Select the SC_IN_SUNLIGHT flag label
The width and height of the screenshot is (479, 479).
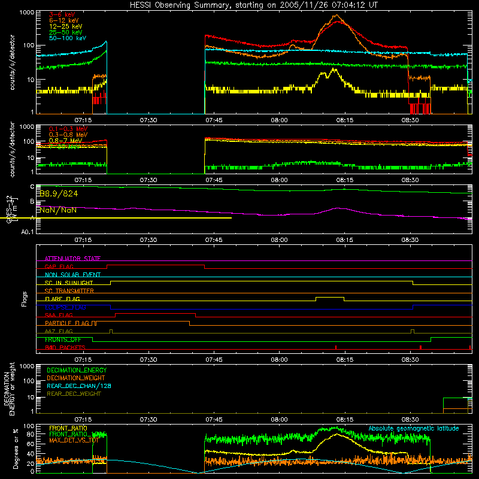tap(69, 283)
